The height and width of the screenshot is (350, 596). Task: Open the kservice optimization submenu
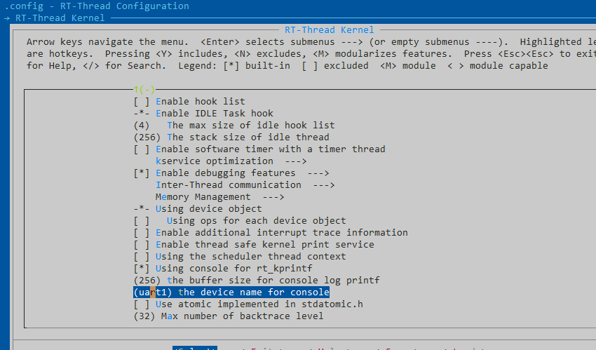click(x=231, y=161)
